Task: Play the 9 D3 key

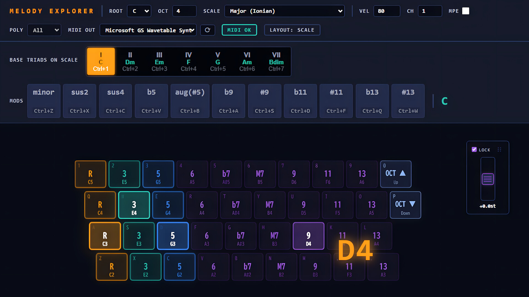Action: [x=315, y=267]
